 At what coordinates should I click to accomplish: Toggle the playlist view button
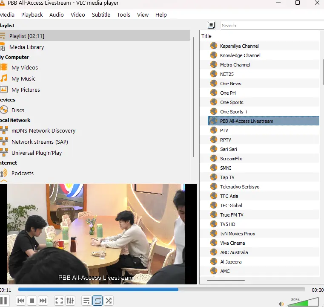pos(86,300)
